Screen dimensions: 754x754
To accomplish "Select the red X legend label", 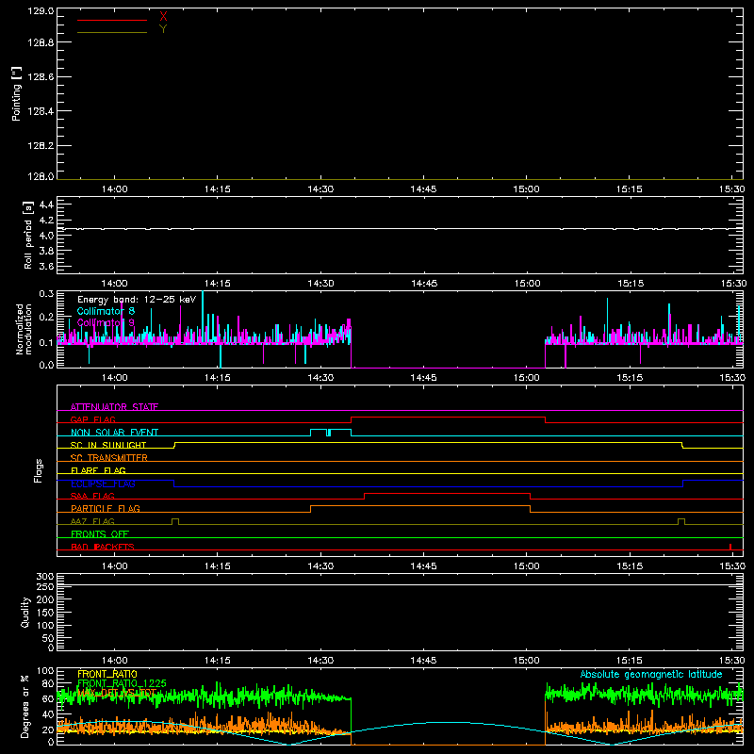I will click(163, 17).
